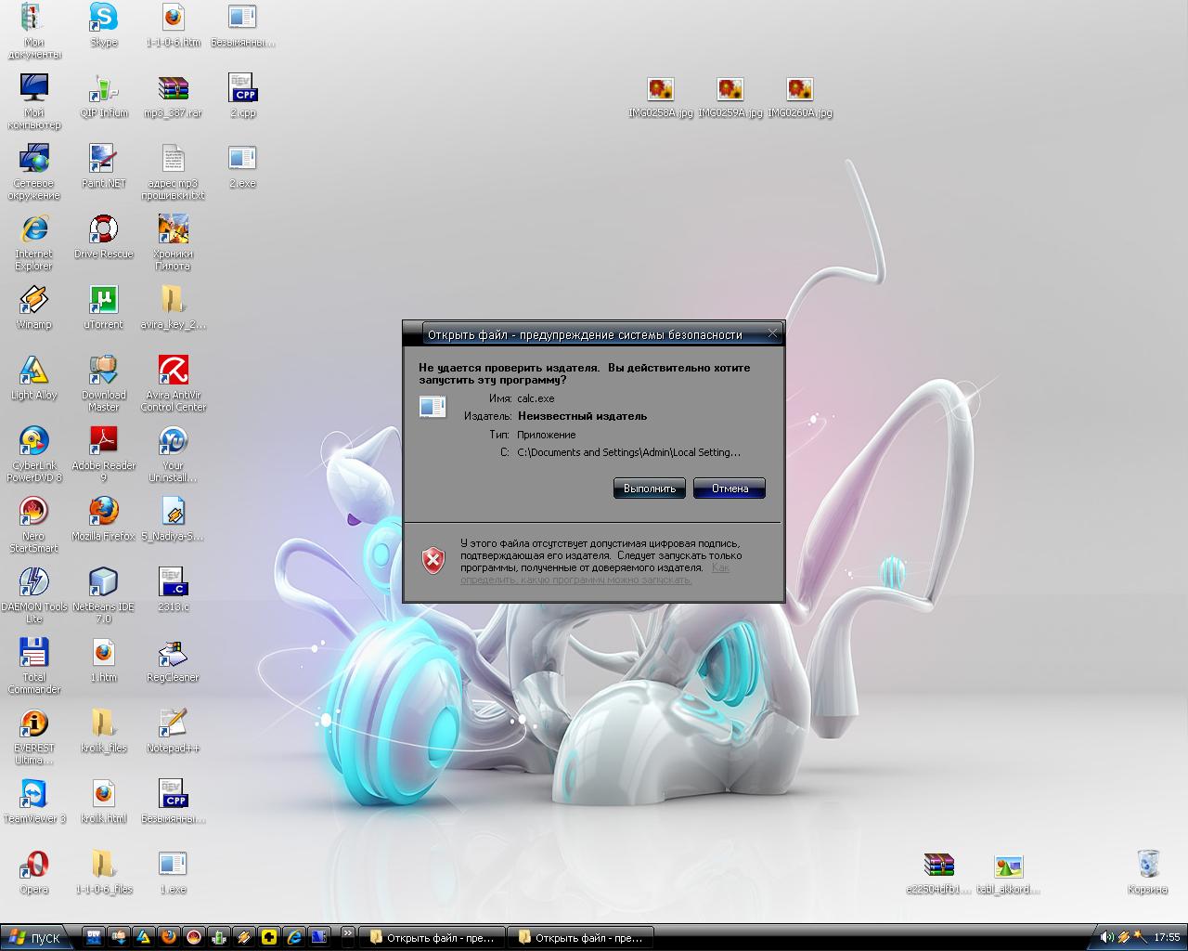Image resolution: width=1188 pixels, height=951 pixels.
Task: Select the 1.exe file icon
Action: 174,873
